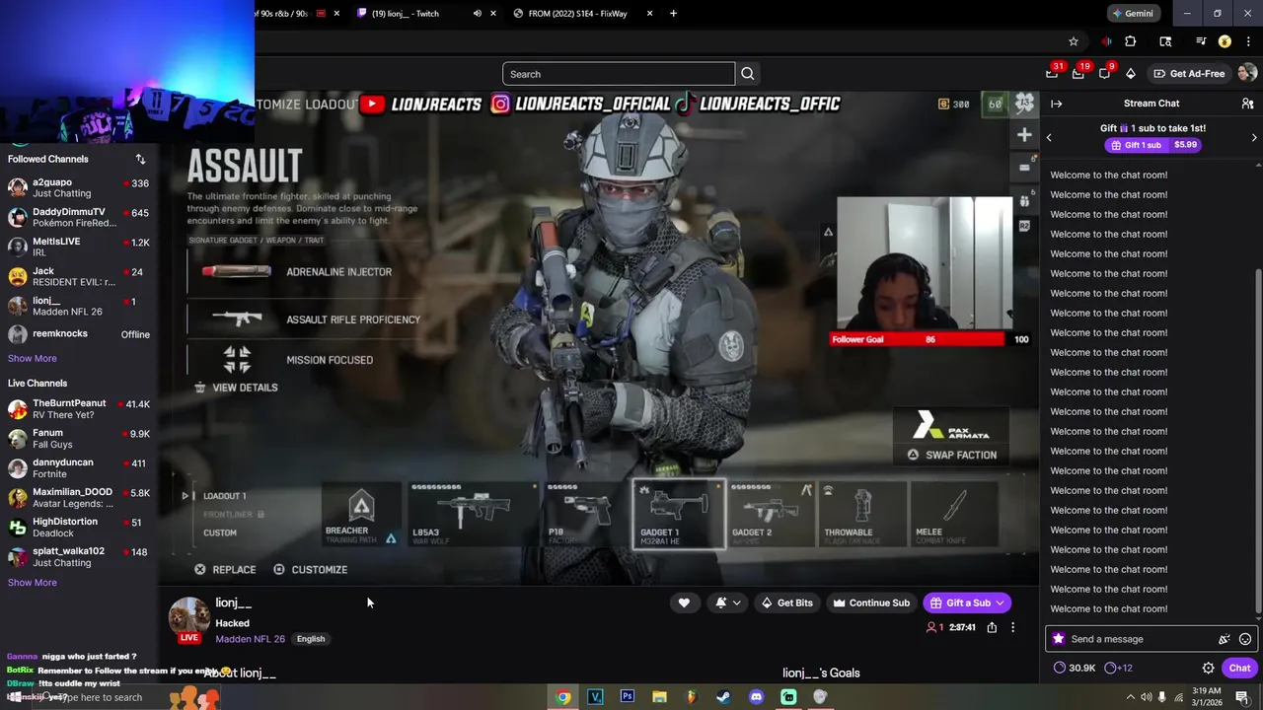Open Steam from the taskbar
1263x710 pixels.
coord(723,697)
